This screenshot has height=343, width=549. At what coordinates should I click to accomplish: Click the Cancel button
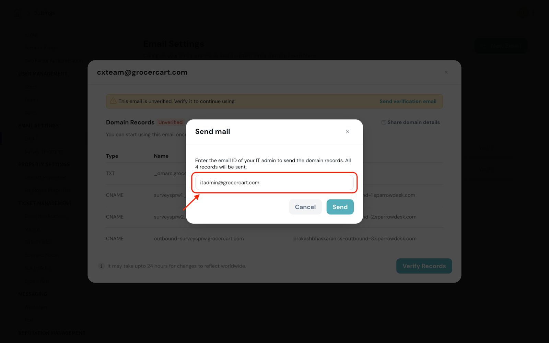pyautogui.click(x=305, y=207)
